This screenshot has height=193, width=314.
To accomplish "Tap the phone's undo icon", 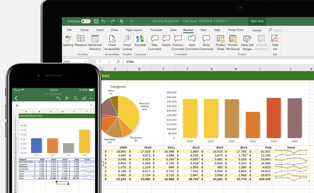I will pos(58,98).
